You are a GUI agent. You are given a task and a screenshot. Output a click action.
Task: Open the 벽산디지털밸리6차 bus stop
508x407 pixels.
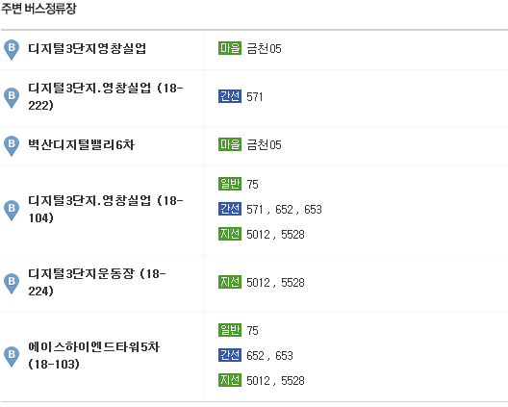[82, 144]
